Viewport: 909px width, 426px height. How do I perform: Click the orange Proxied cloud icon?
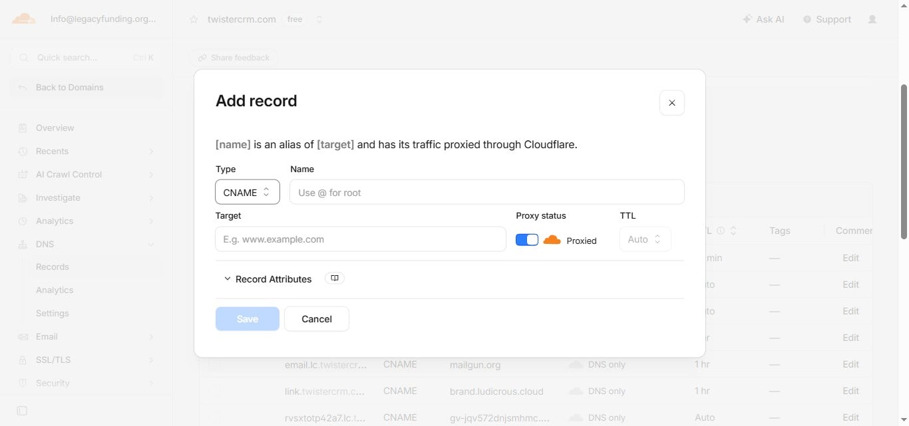[552, 240]
